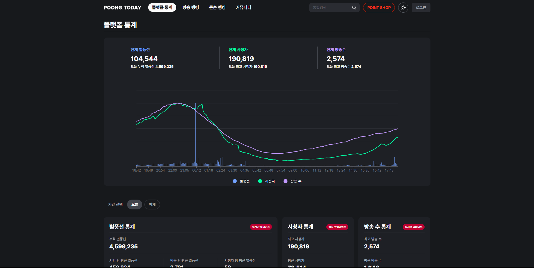Viewport: 534px width, 268px height.
Task: Click the POONG.TODAY logo
Action: [122, 8]
